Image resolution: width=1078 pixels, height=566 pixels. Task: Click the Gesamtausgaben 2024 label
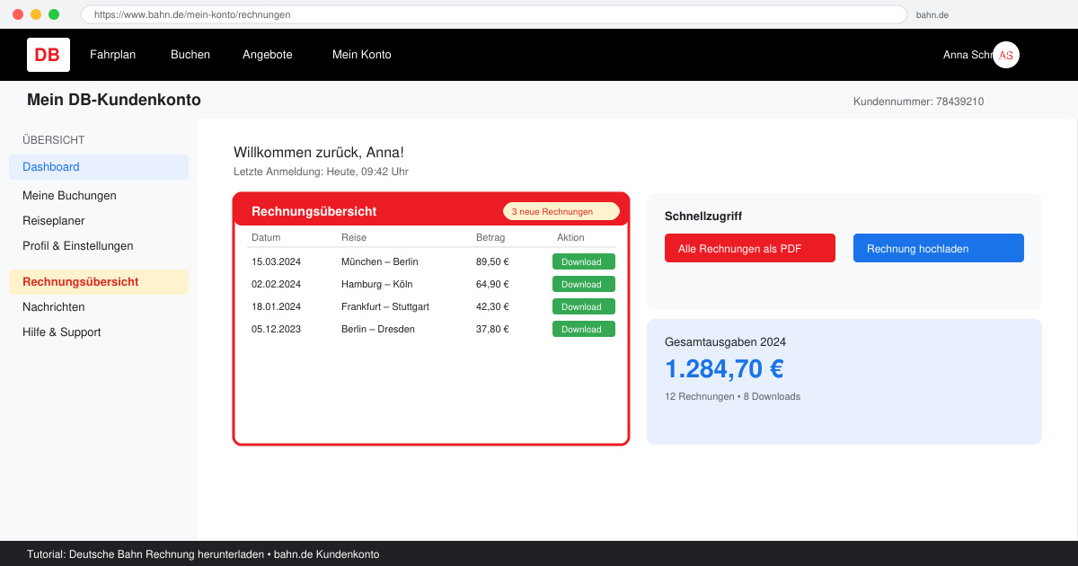coord(725,342)
